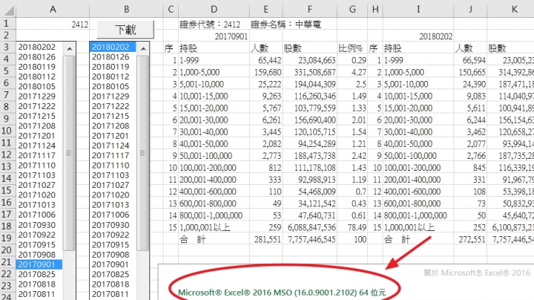Screen dimensions: 534x300
Task: Select row 19 header
Action: click(7, 238)
